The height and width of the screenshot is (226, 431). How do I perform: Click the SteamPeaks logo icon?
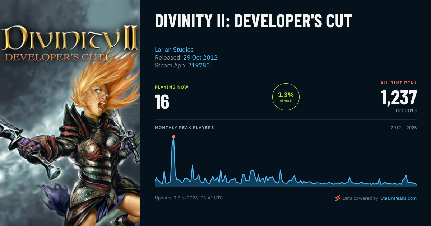(x=337, y=198)
